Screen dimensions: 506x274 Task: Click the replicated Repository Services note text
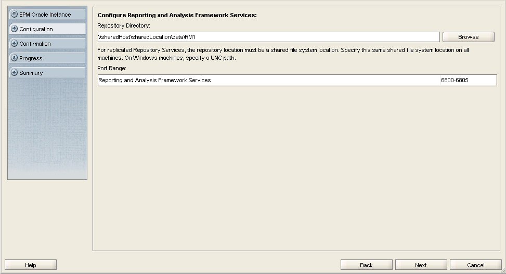(x=283, y=54)
